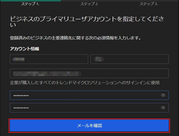Click the トレンドマイクロソリューション sign-in hint text
Image resolution: width=179 pixels, height=136 pixels.
[85, 82]
